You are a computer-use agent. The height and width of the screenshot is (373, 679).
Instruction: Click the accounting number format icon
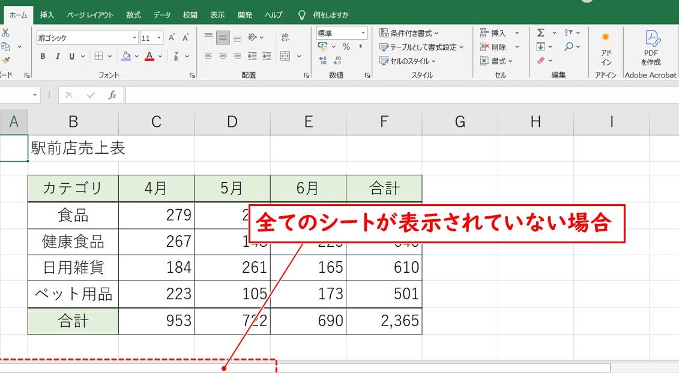(x=322, y=46)
